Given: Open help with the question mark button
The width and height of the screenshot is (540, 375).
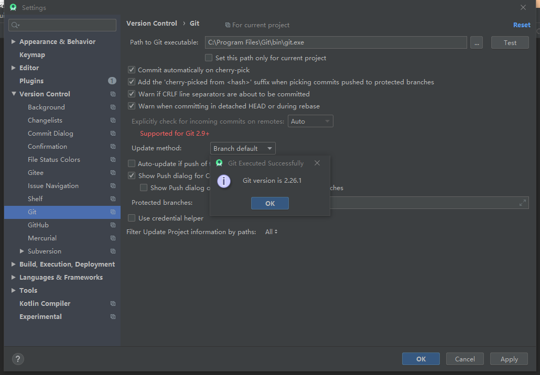Looking at the screenshot, I should coord(18,359).
